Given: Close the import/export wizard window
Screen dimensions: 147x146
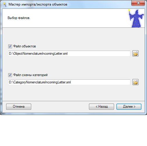Looking at the screenshot, I should (138, 3).
